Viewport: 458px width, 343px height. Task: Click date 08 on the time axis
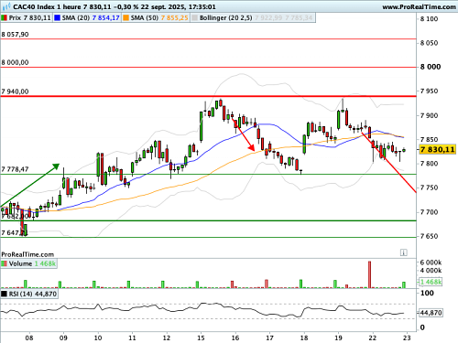(29, 338)
